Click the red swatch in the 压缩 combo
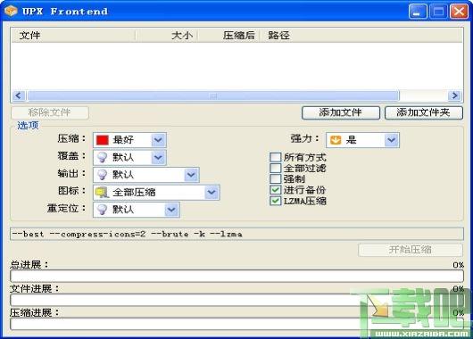The height and width of the screenshot is (339, 473). coord(103,140)
